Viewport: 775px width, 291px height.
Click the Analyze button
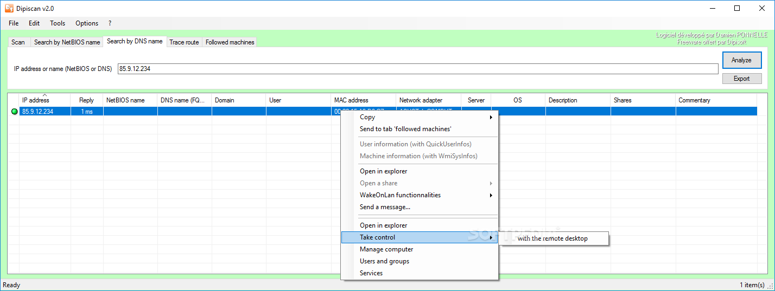coord(741,60)
